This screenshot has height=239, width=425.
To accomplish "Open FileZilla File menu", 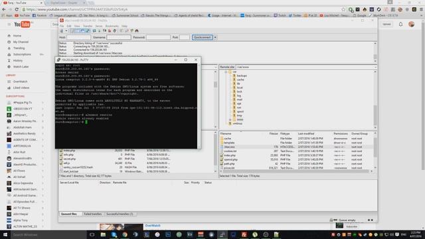I will 62,26.
